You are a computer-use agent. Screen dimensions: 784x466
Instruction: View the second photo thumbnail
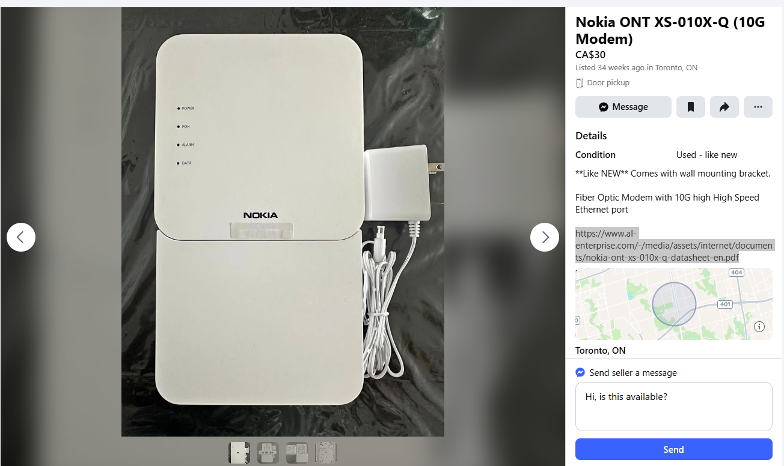click(268, 452)
